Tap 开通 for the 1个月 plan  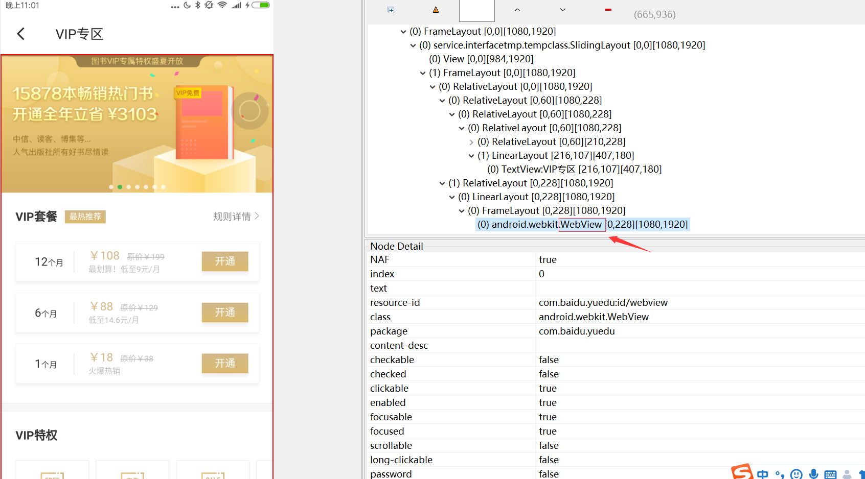[x=225, y=364]
